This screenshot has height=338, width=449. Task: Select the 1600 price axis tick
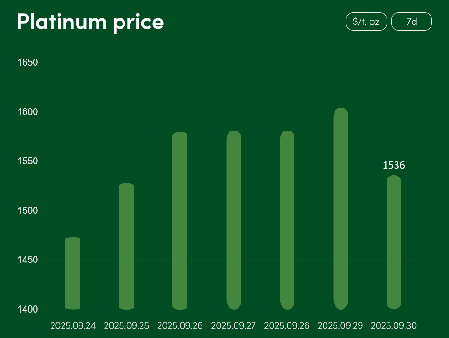click(x=28, y=112)
